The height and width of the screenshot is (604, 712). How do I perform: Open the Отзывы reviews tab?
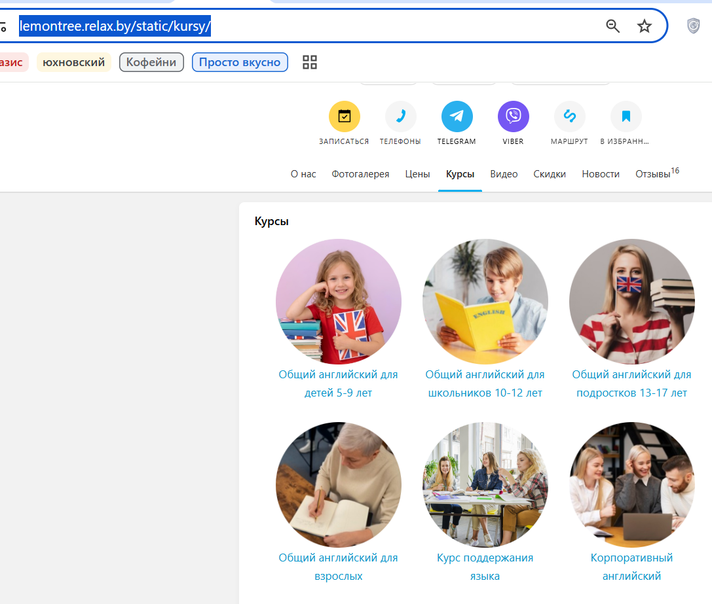pyautogui.click(x=657, y=173)
